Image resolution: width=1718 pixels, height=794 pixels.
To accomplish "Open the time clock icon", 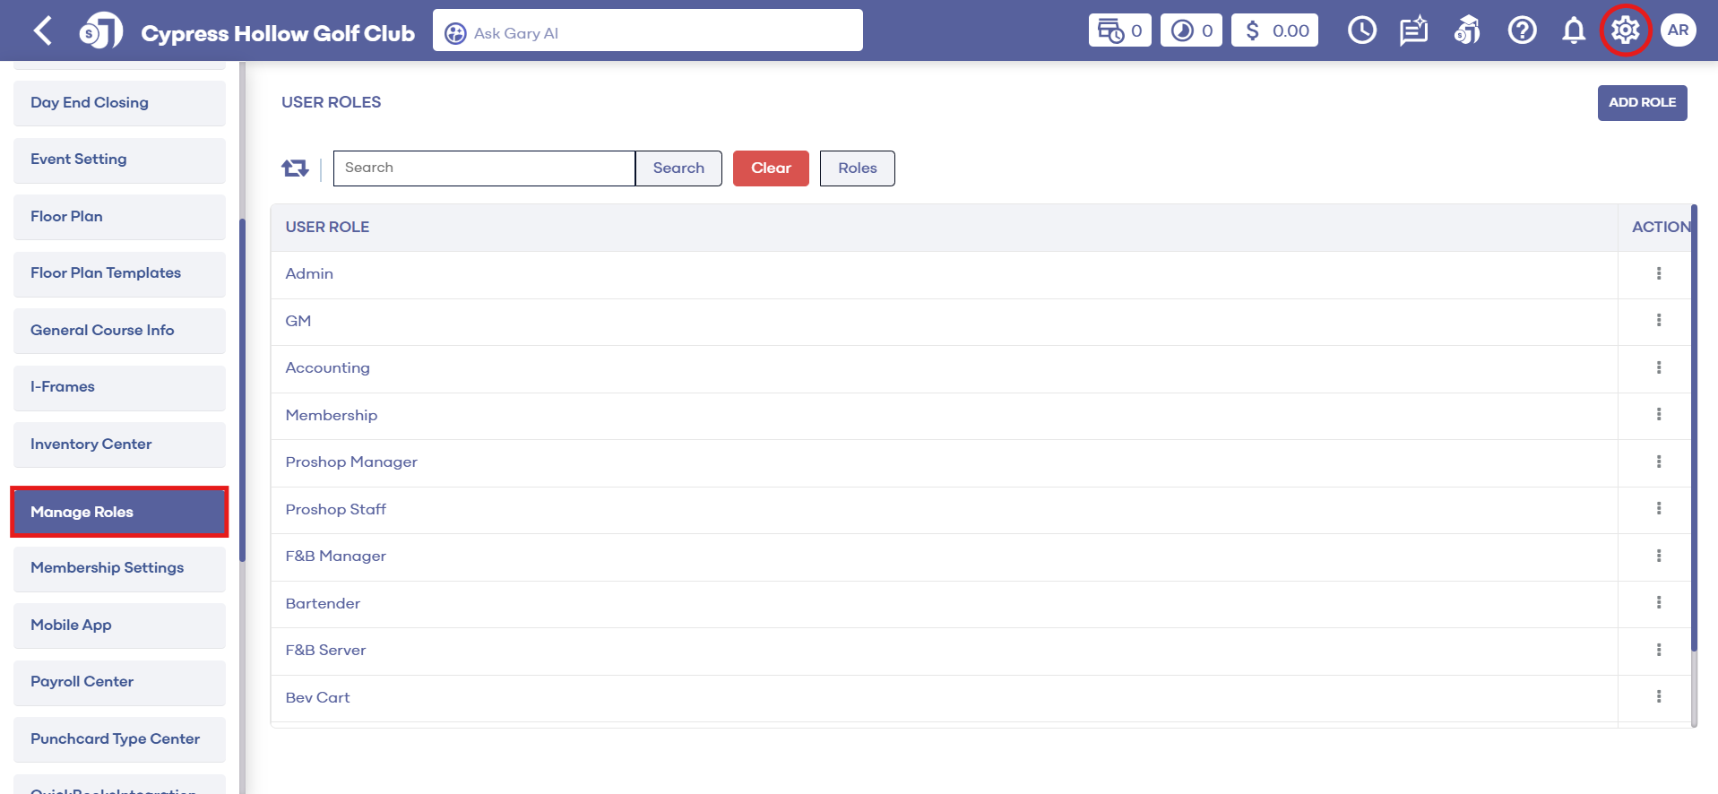I will point(1361,31).
